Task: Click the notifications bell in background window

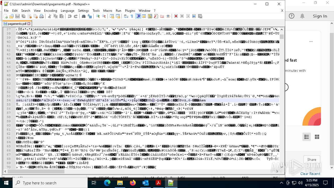Action: click(x=302, y=16)
